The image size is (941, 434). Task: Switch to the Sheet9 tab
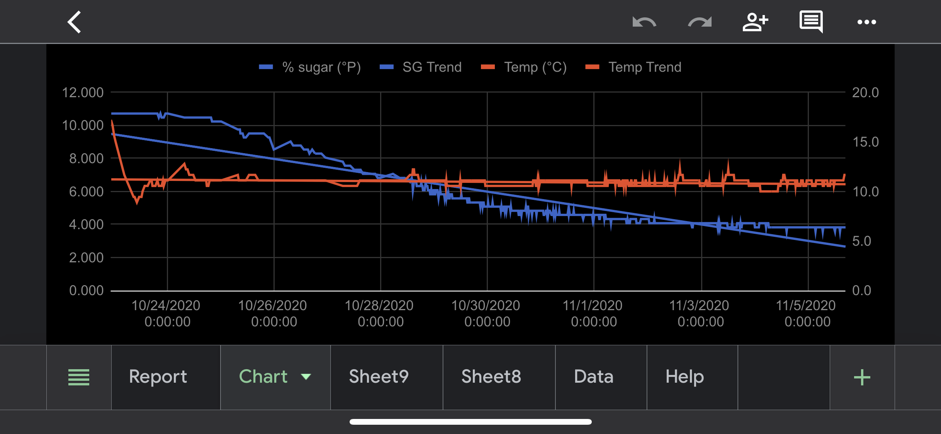click(379, 377)
